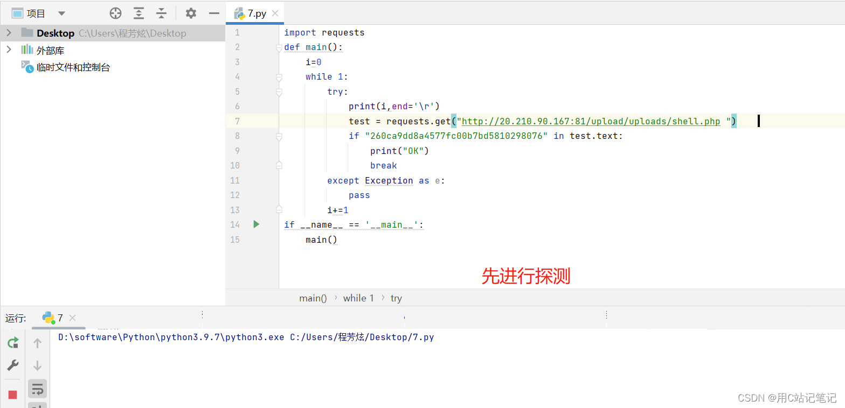Open project panel settings gear
Screen dimensions: 845x408
[x=191, y=13]
